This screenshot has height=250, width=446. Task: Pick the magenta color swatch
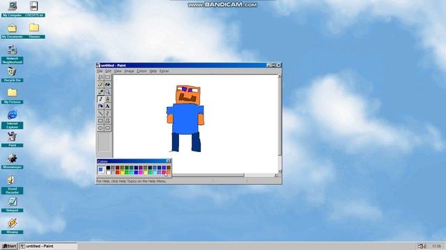point(141,173)
